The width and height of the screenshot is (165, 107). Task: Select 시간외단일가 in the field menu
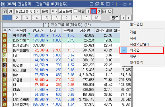point(139,44)
